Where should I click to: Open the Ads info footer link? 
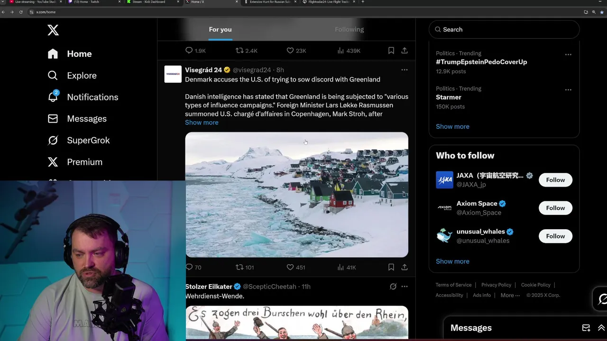[482, 295]
